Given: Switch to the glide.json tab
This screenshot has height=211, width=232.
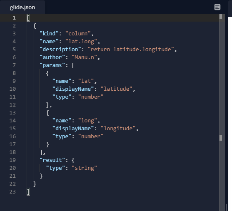Looking at the screenshot, I should (22, 7).
